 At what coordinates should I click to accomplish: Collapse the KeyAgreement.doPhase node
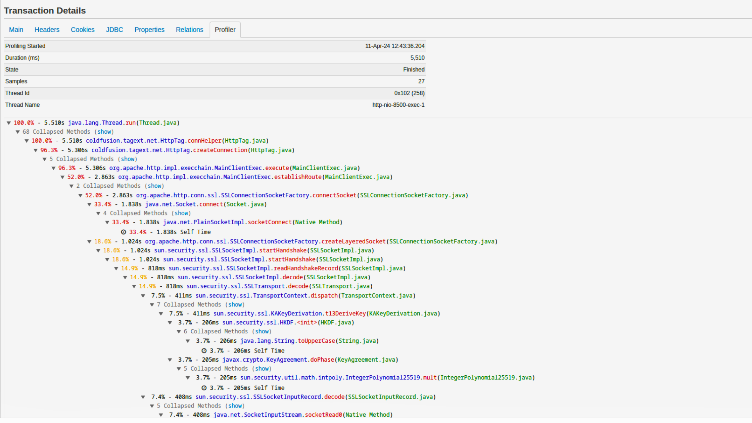point(170,360)
